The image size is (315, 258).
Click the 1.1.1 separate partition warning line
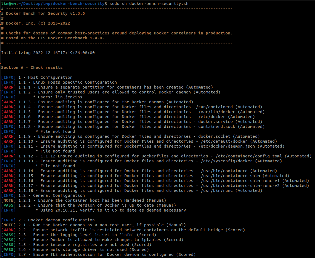click(107, 87)
